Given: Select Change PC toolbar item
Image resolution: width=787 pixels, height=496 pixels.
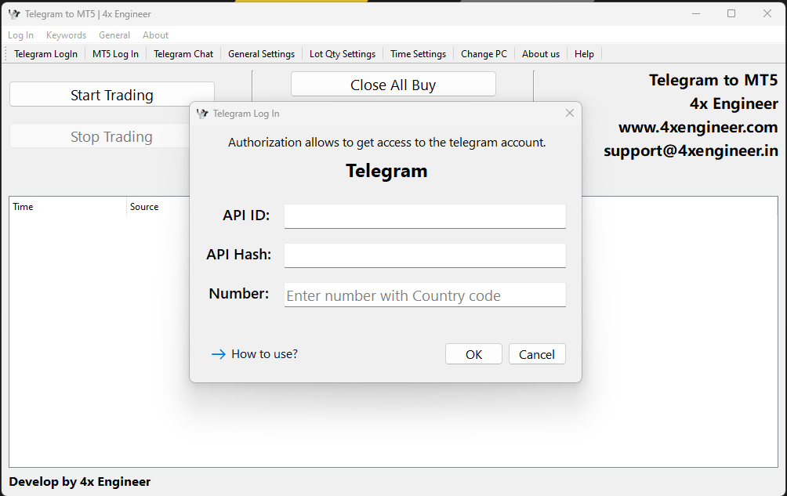Looking at the screenshot, I should pos(484,54).
